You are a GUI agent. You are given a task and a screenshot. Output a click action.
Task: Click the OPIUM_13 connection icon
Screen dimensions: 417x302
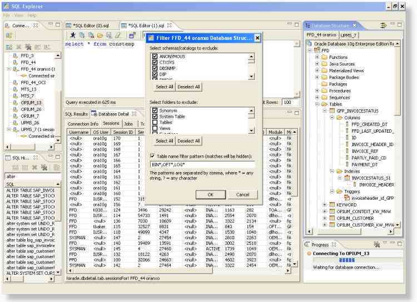[16, 103]
